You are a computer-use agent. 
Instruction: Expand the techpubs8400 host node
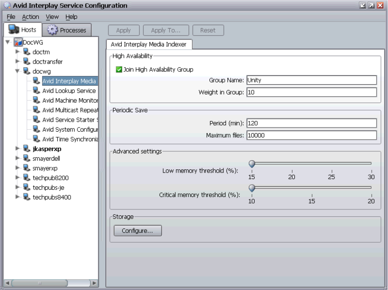click(x=18, y=197)
